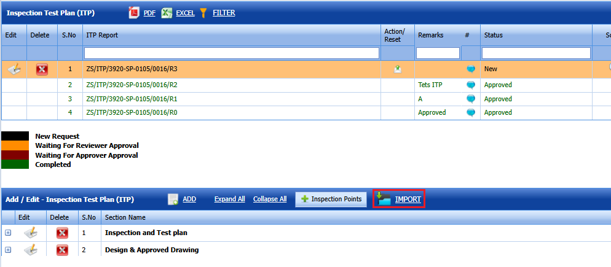Click the IMPORT folder icon
This screenshot has height=267, width=611.
pyautogui.click(x=384, y=199)
